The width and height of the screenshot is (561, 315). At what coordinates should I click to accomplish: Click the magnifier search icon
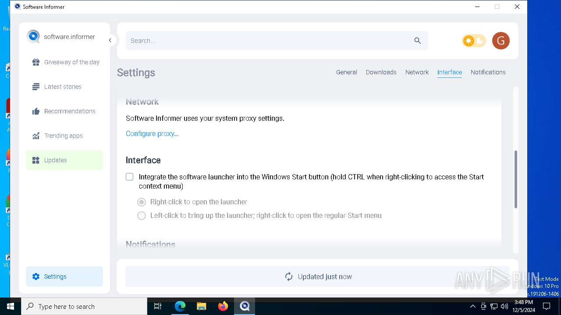click(417, 41)
